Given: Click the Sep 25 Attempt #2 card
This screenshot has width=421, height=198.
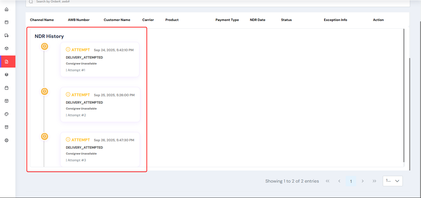Looking at the screenshot, I should point(100,105).
